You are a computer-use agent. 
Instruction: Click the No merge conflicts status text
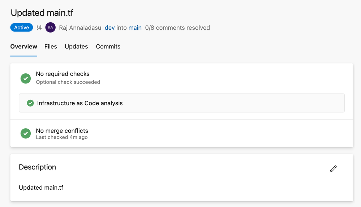tap(62, 131)
